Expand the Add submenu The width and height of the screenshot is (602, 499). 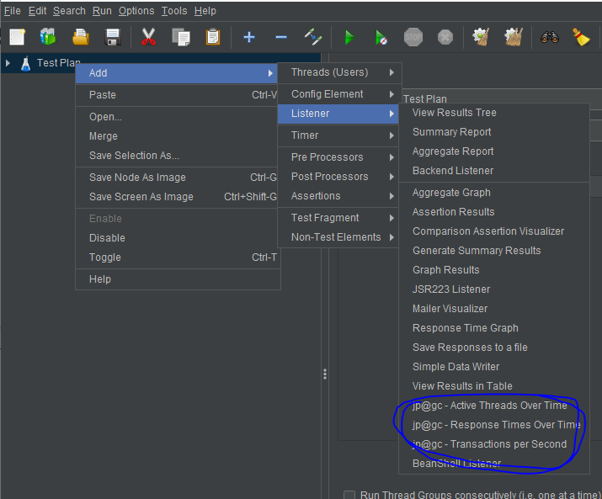tap(177, 73)
